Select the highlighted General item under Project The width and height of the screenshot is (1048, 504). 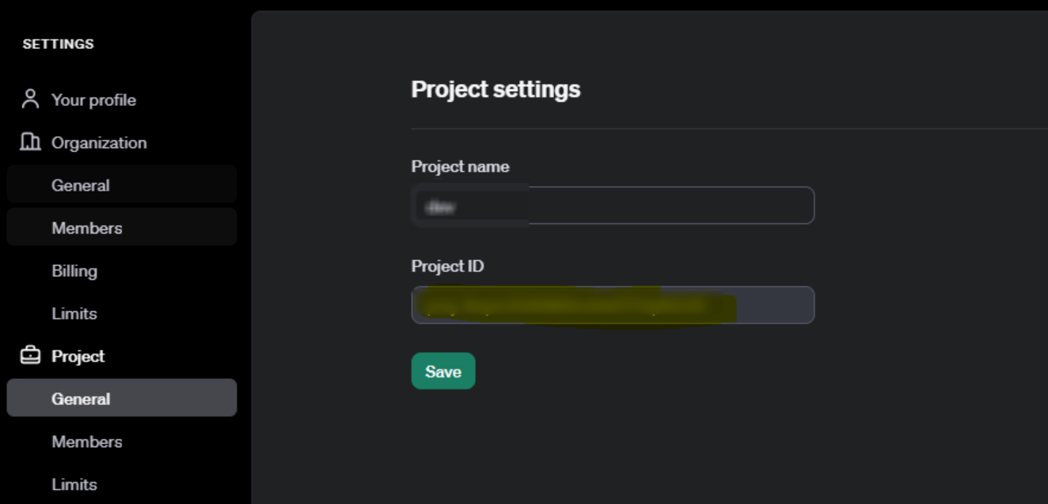(x=122, y=398)
